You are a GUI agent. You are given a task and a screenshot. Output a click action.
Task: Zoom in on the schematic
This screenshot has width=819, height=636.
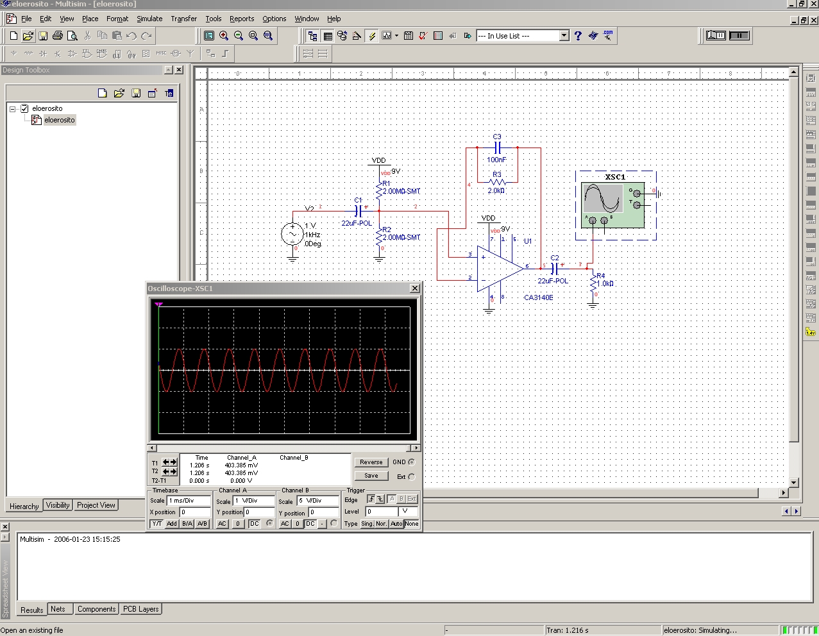point(224,36)
